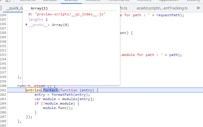The image size is (203, 127).
Task: Add breakpoint at line number 208
Action: coord(3,121)
